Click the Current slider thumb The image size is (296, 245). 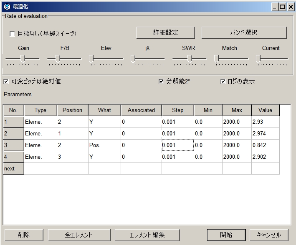(258, 59)
